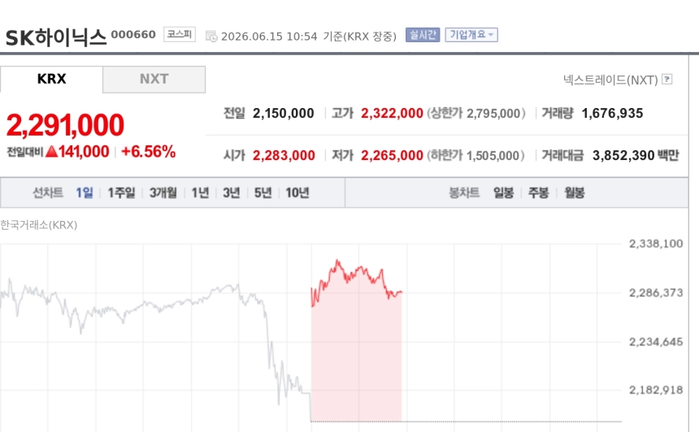The width and height of the screenshot is (699, 432).
Task: Select the KRX tab
Action: tap(51, 80)
